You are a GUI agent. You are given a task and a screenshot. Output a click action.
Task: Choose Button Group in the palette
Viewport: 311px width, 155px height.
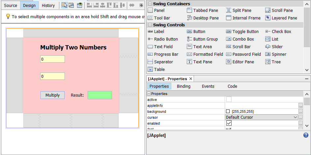pyautogui.click(x=202, y=39)
